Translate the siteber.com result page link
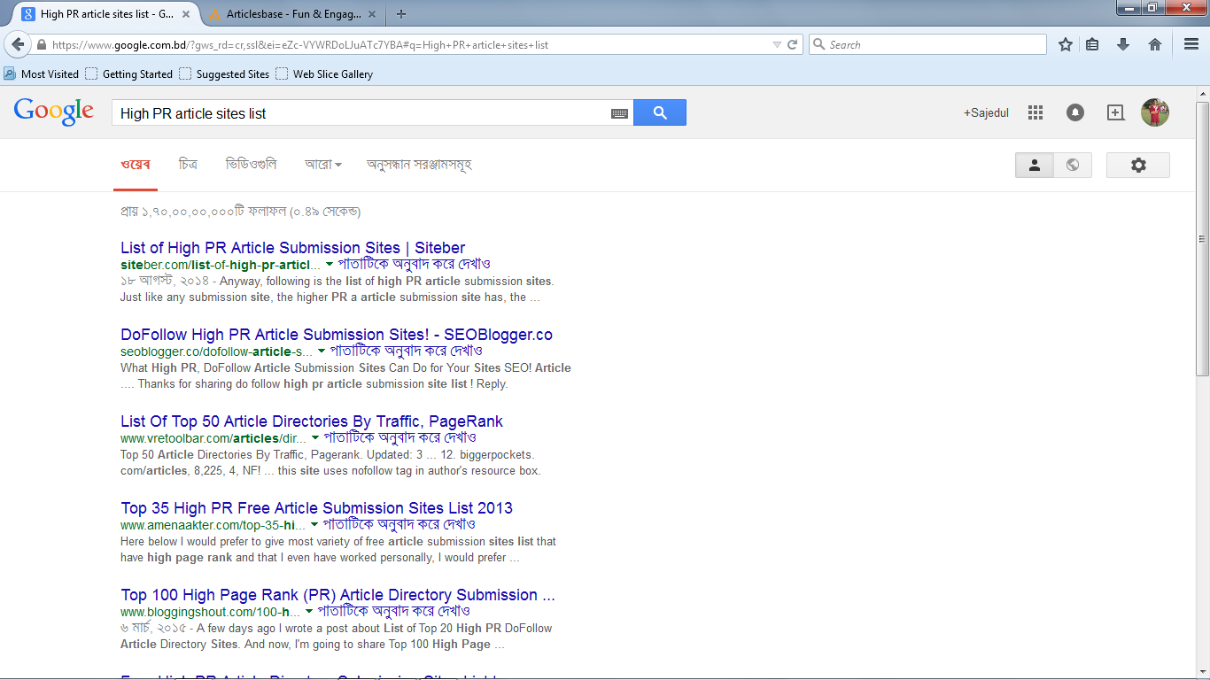 414,264
